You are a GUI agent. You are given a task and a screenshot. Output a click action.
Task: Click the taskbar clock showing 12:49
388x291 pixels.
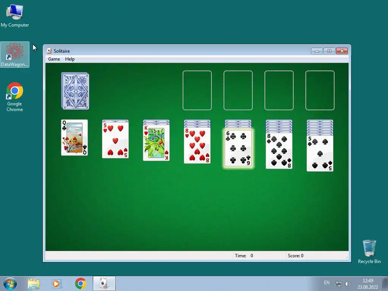coord(368,283)
